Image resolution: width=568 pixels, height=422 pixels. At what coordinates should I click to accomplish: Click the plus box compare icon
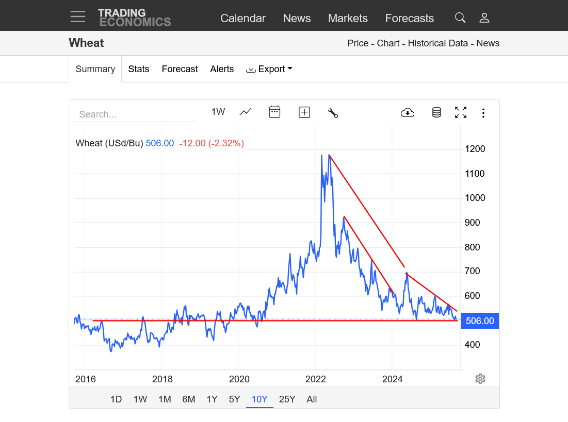click(304, 112)
